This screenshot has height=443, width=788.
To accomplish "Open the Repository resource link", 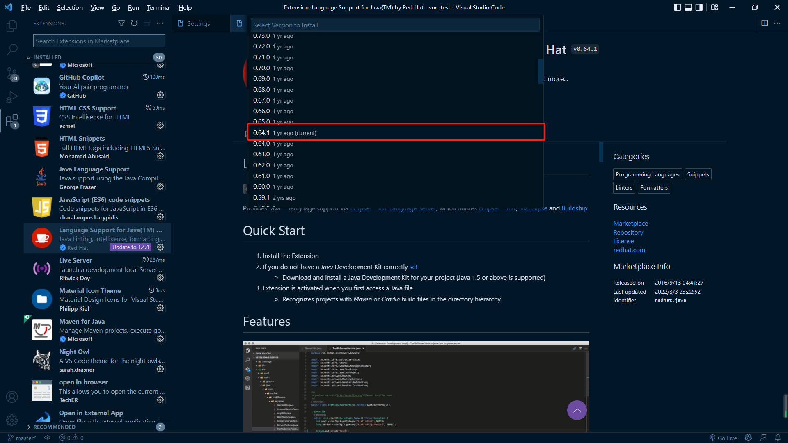I will (x=628, y=232).
